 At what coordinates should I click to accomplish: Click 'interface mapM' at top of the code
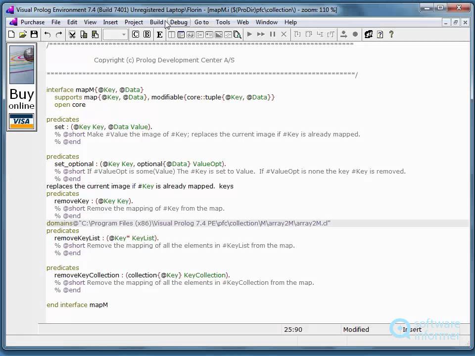[x=70, y=89]
